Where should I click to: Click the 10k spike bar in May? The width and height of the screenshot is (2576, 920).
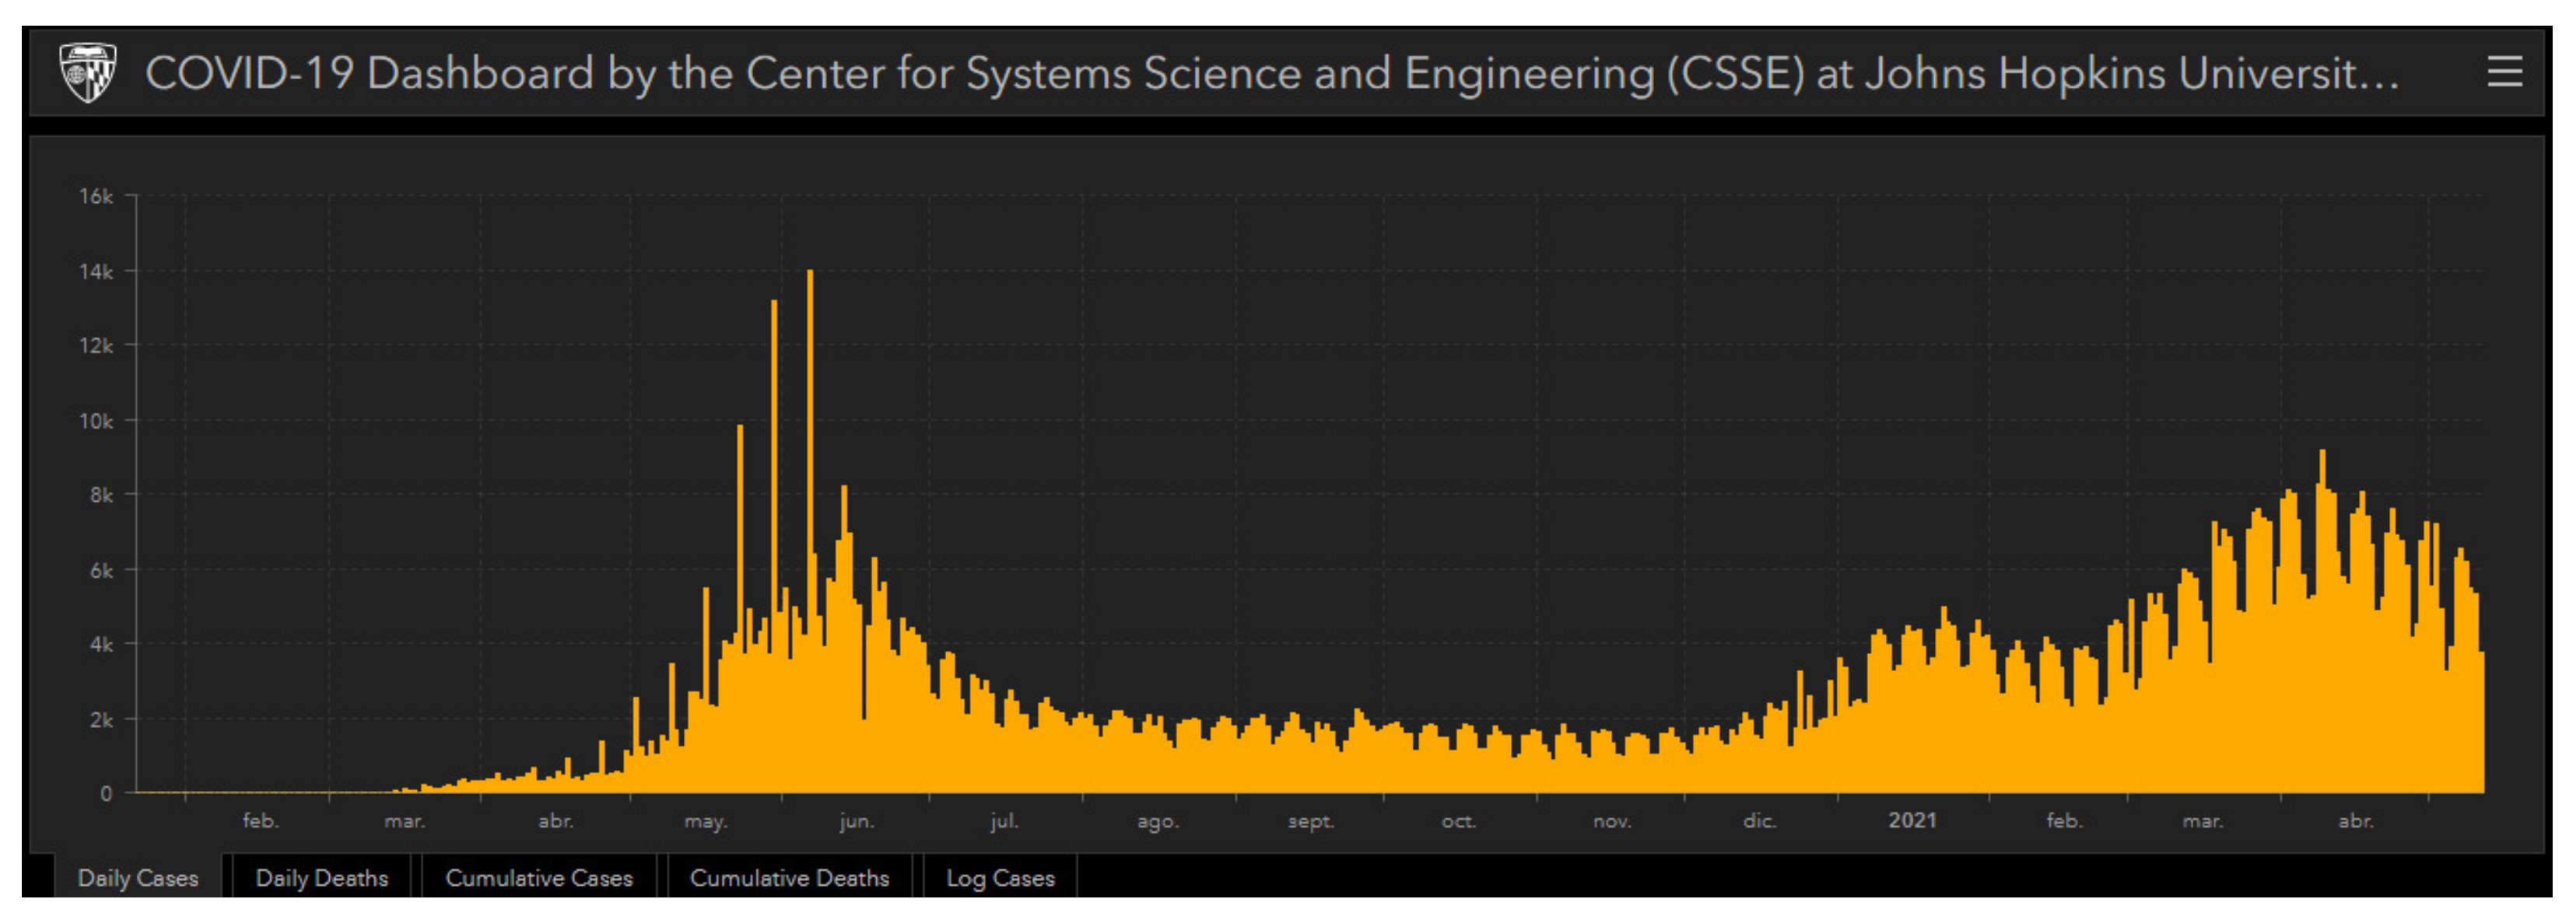pos(740,520)
